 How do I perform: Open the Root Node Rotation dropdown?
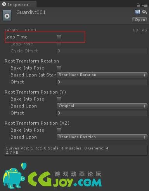102,75
